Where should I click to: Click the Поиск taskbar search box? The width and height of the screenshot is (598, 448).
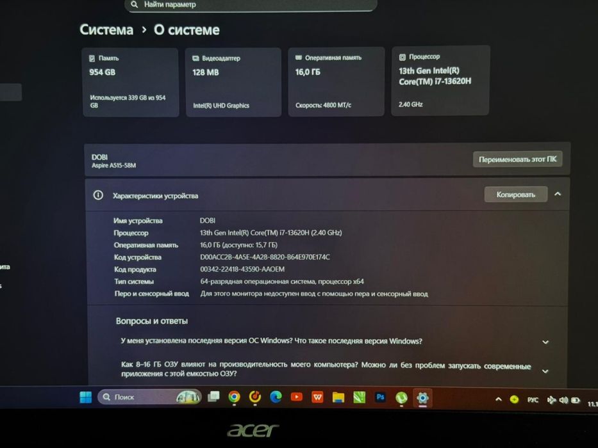click(x=149, y=397)
